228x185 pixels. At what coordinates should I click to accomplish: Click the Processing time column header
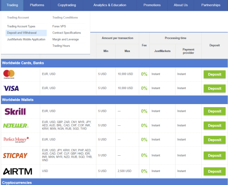coord(176,38)
